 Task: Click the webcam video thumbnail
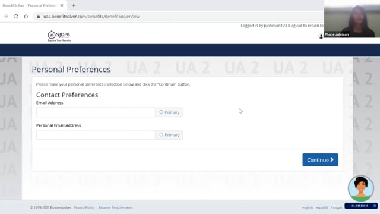[x=352, y=18]
